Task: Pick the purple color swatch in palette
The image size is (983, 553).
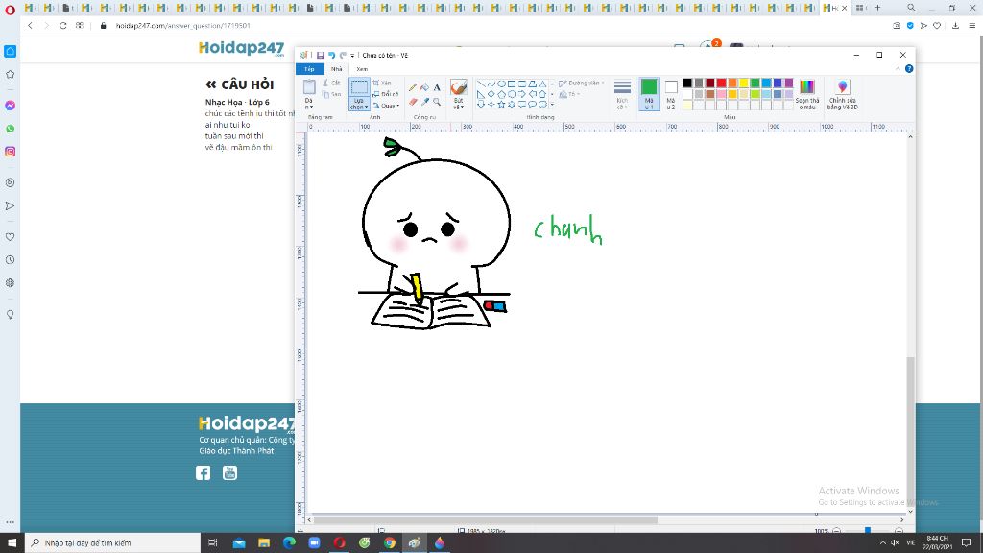Action: 789,84
